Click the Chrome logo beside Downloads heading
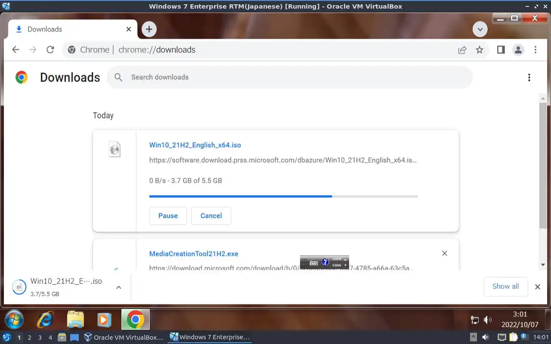 tap(21, 77)
